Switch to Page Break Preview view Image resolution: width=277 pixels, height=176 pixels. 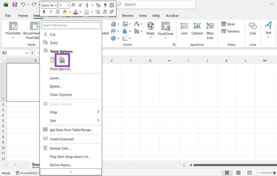(x=249, y=173)
